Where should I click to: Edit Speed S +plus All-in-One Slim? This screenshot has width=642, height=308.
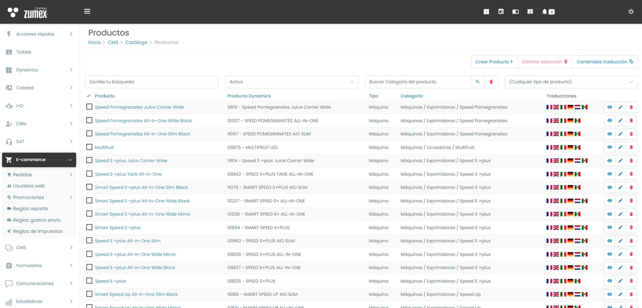coord(620,241)
